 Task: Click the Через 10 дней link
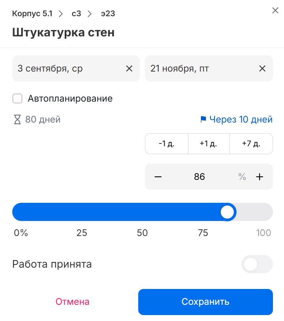point(241,119)
